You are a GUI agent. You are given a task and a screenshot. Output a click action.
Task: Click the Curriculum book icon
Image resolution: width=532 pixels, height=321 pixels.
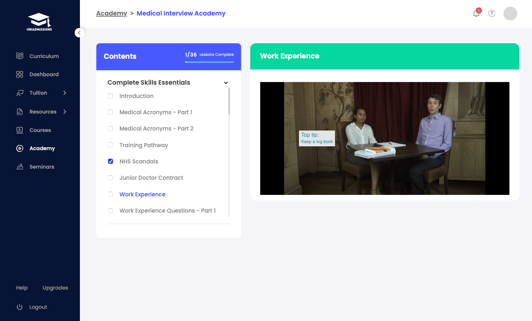20,56
